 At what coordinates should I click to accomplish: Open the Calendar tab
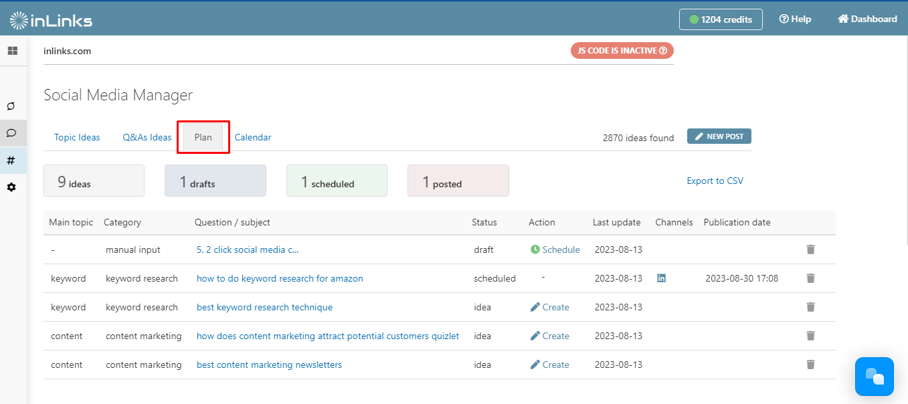pos(253,137)
